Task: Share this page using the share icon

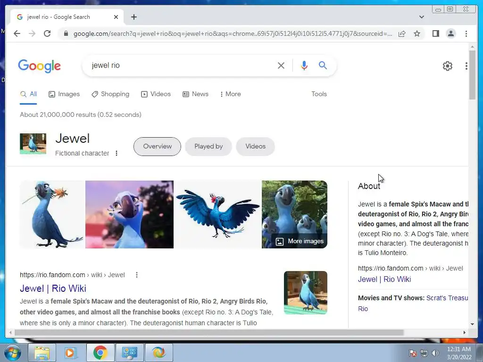Action: coord(402,33)
